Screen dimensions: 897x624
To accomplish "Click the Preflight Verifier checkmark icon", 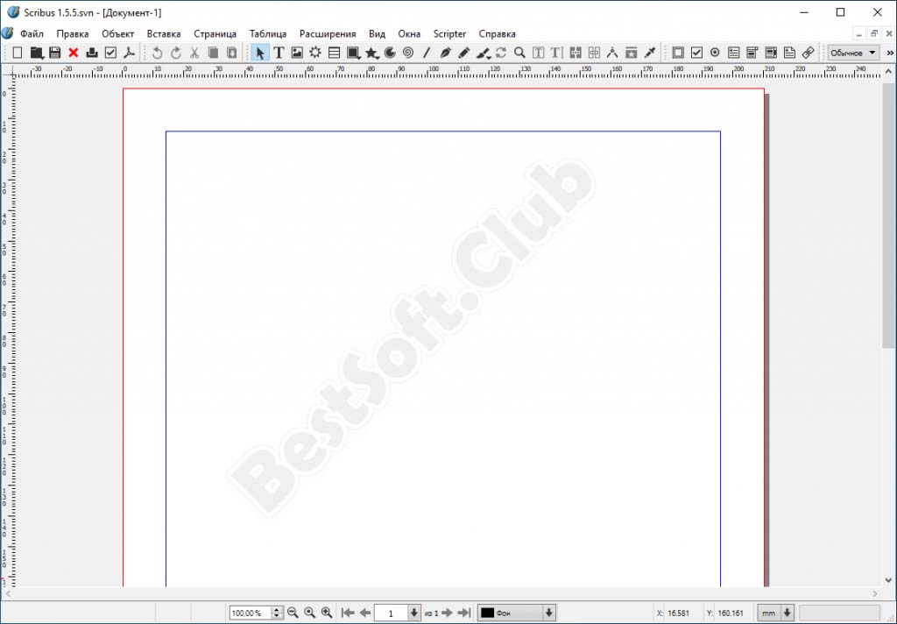I will coord(110,53).
